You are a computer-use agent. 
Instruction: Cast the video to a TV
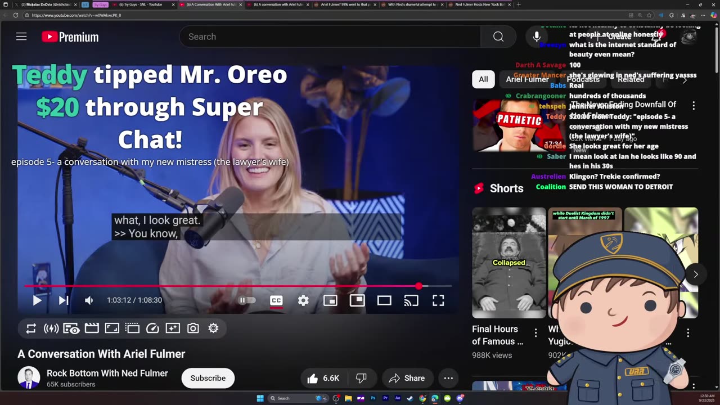(411, 300)
